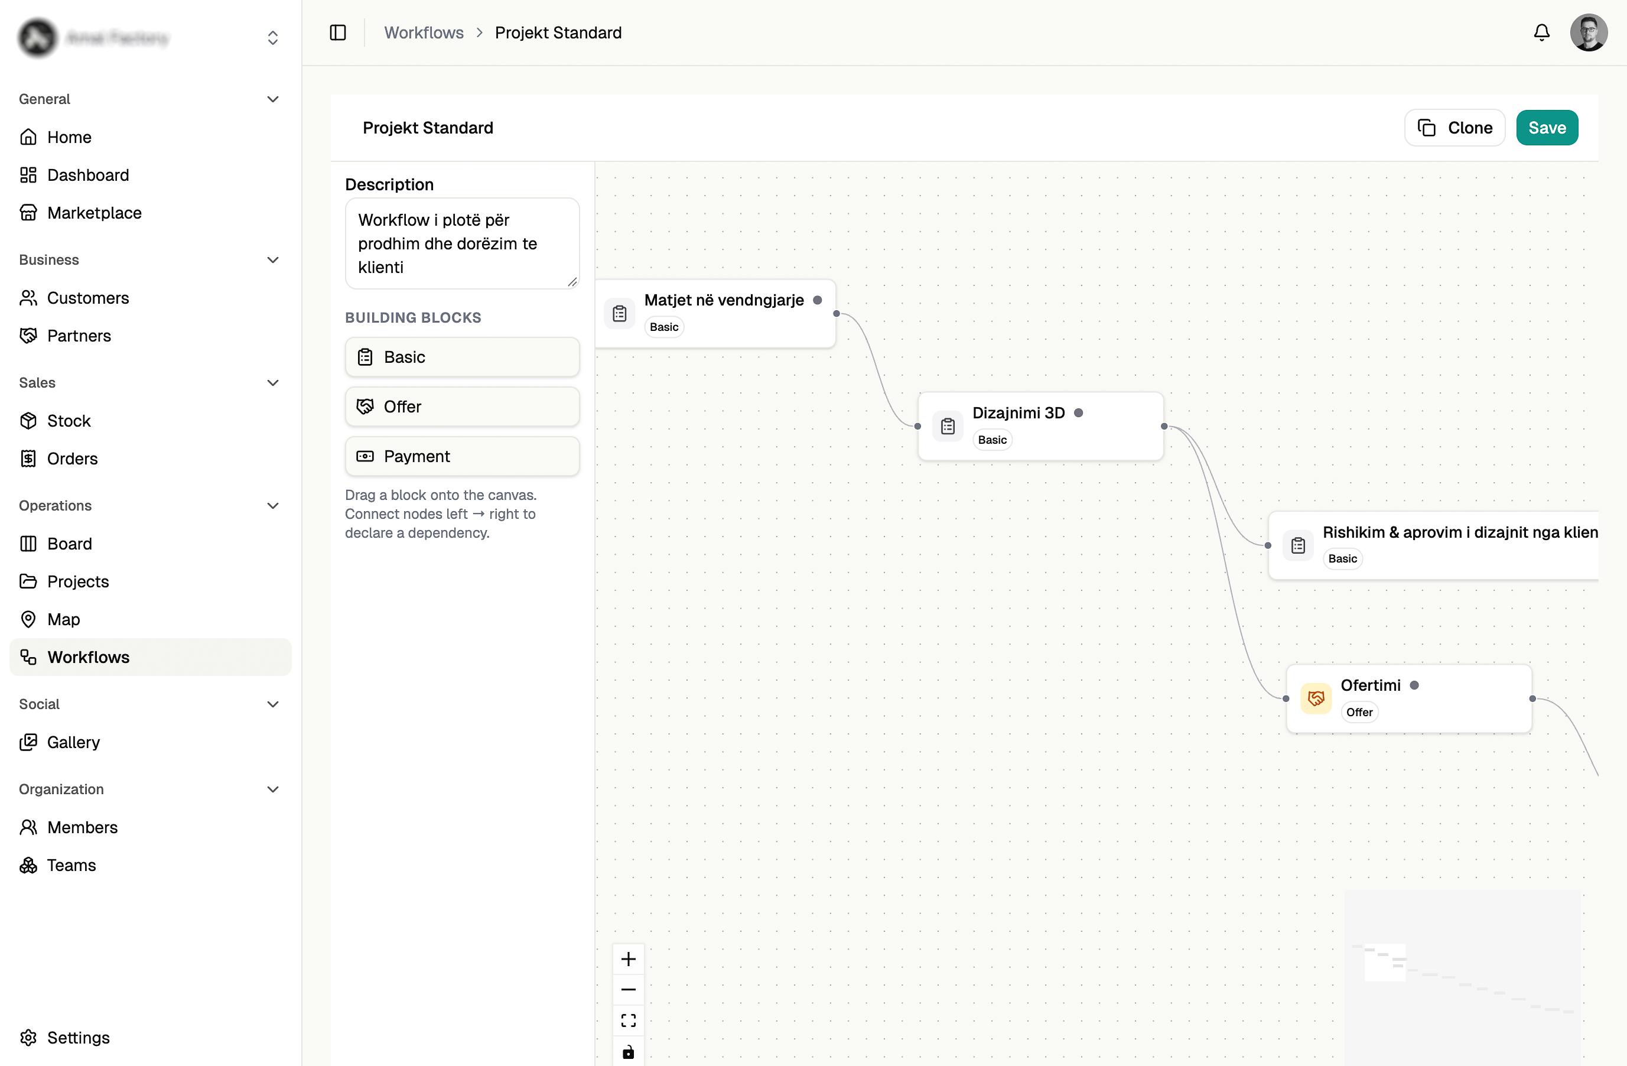Open the Marketplace page
The image size is (1627, 1066).
(151, 213)
